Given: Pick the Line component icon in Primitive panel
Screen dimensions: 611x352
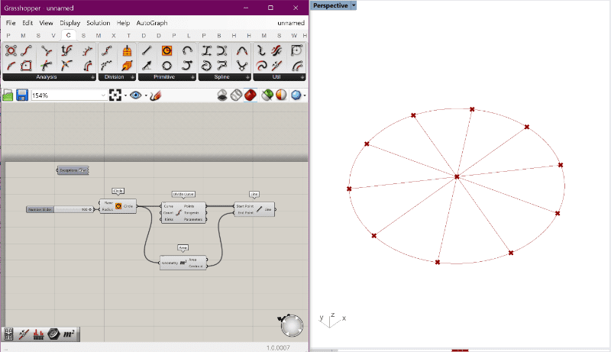Looking at the screenshot, I should [x=147, y=50].
